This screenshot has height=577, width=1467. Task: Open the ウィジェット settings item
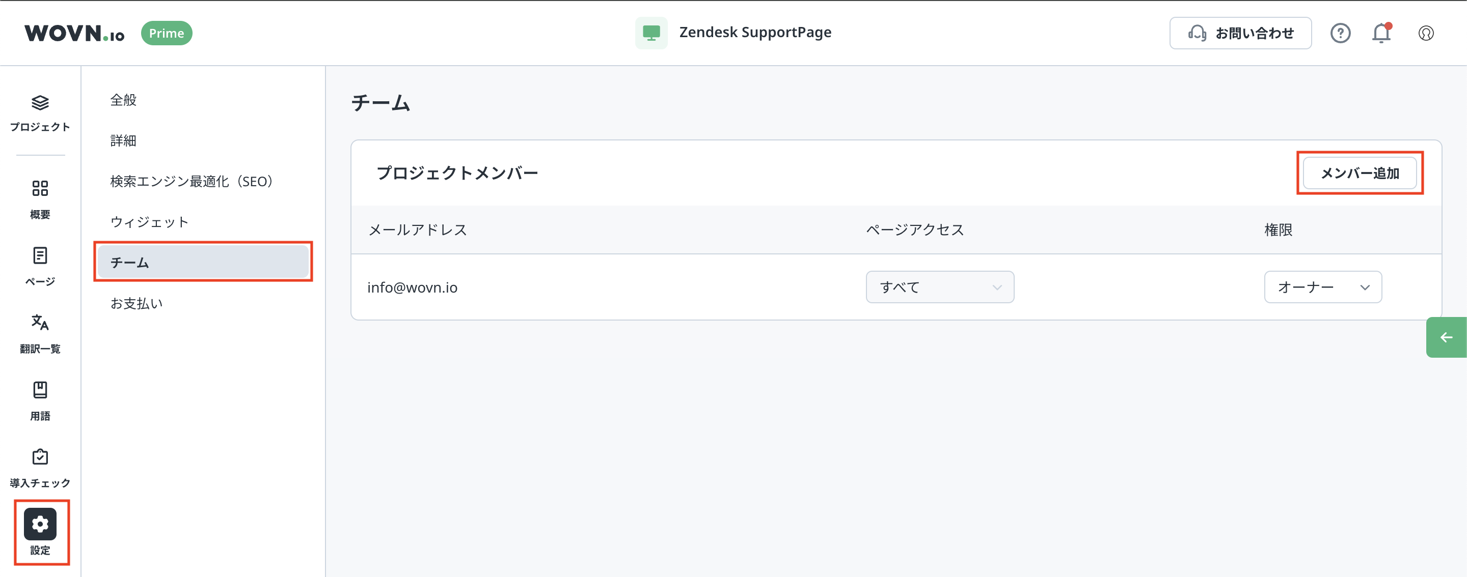pyautogui.click(x=149, y=222)
